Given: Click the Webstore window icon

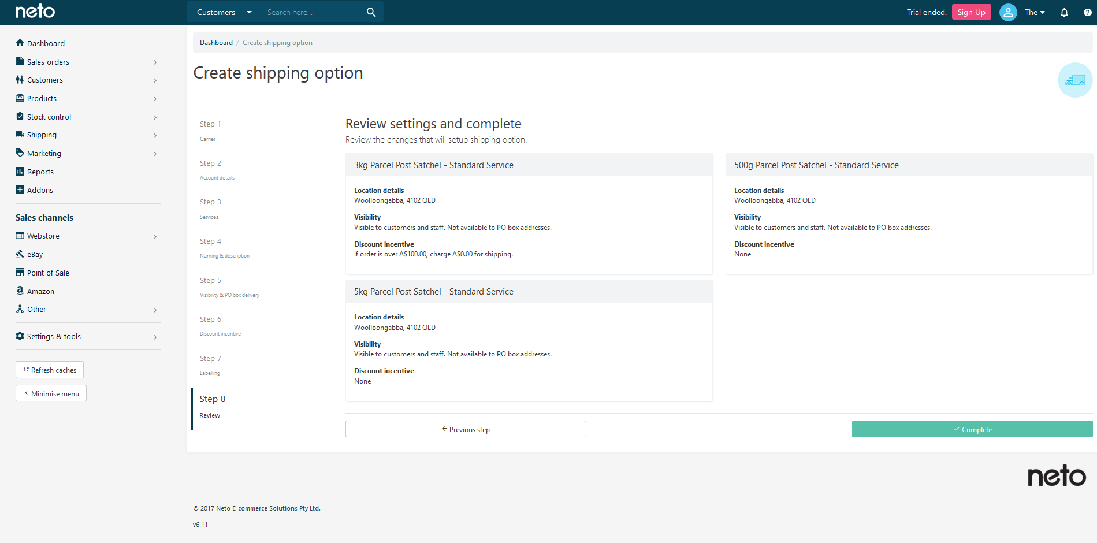Looking at the screenshot, I should click(x=20, y=236).
